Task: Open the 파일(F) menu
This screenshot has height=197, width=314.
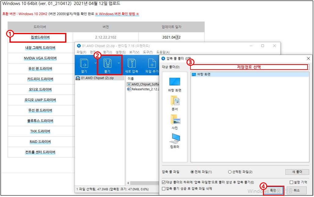Action: point(81,52)
